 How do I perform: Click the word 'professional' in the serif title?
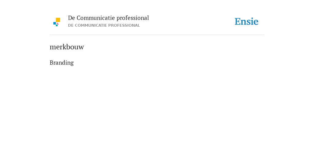point(133,18)
